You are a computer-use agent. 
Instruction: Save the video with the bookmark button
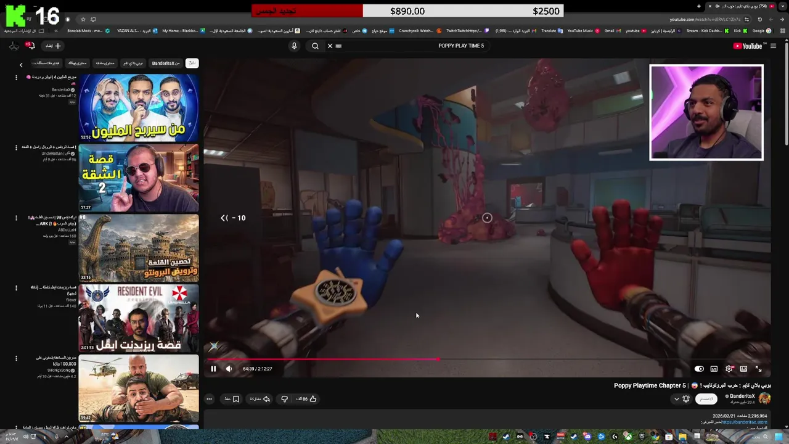pyautogui.click(x=232, y=399)
